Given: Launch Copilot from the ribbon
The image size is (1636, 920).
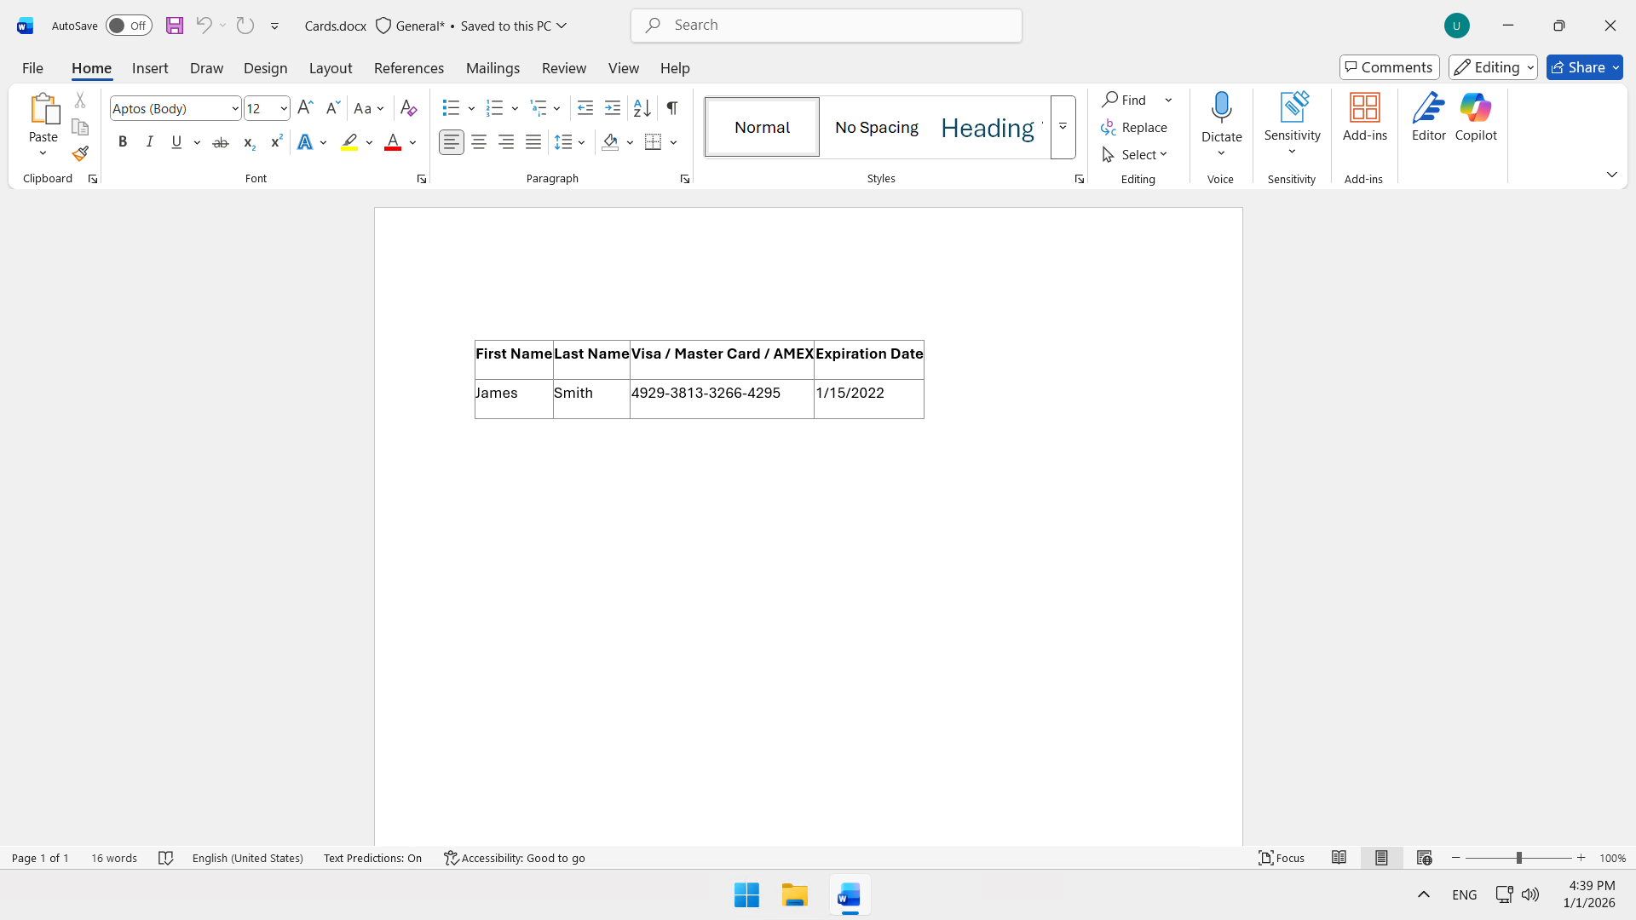Looking at the screenshot, I should click(1475, 118).
